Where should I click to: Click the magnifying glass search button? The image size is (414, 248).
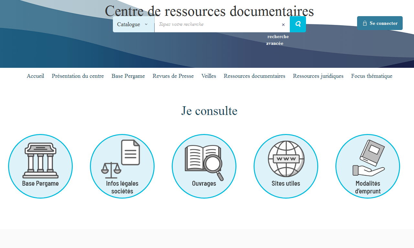coord(298,24)
